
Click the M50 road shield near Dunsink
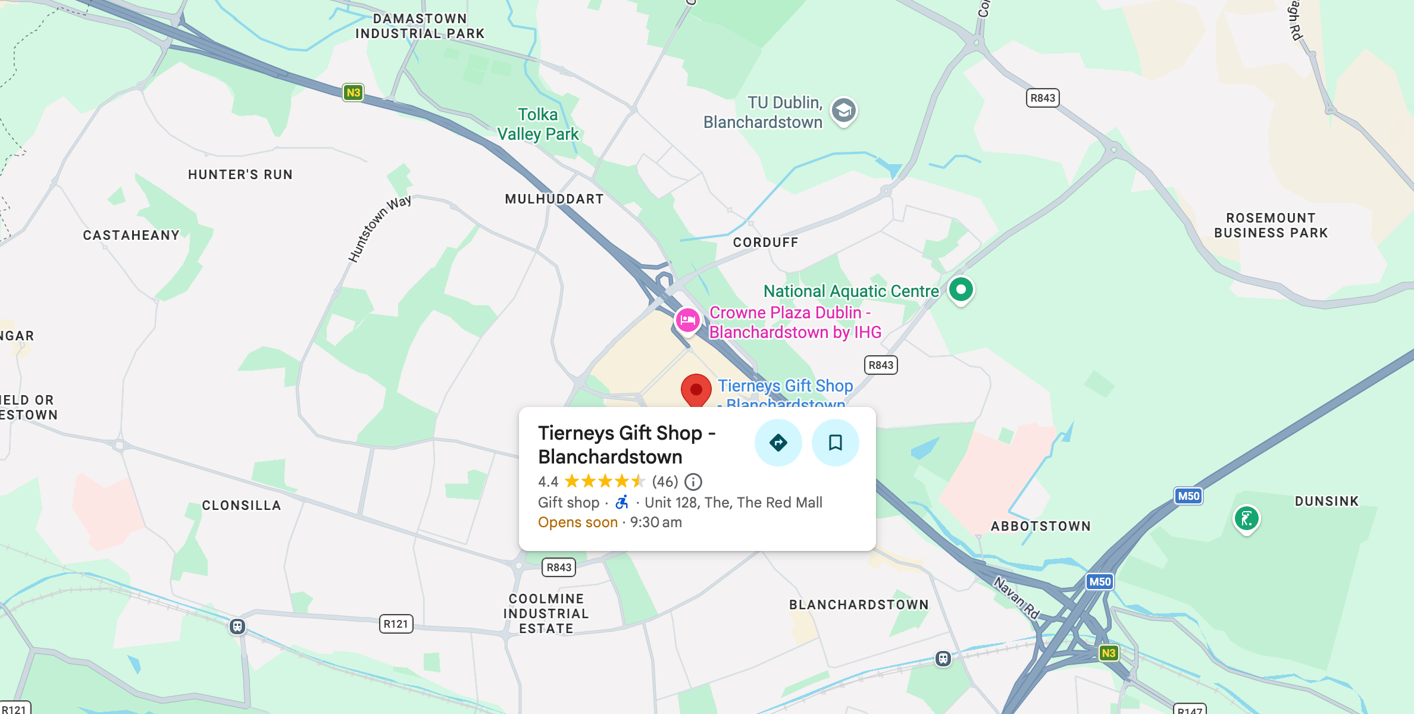tap(1188, 496)
